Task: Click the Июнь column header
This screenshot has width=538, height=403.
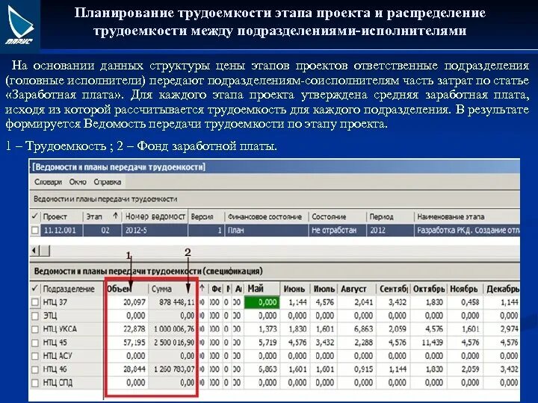Action: (x=295, y=289)
